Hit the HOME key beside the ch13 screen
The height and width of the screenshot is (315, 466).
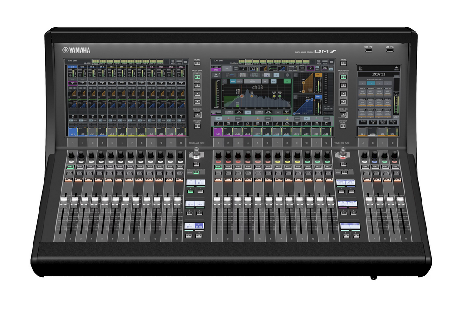coord(344,63)
